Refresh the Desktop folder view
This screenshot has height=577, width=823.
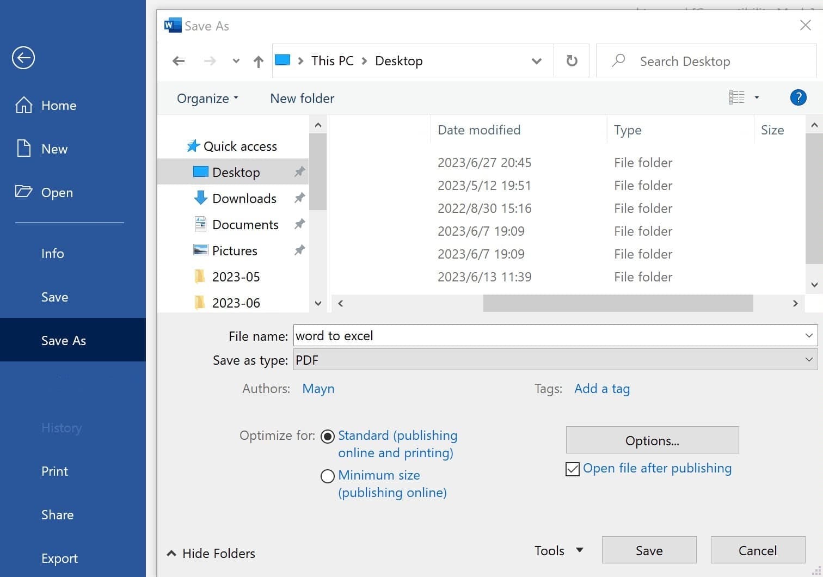pyautogui.click(x=571, y=60)
